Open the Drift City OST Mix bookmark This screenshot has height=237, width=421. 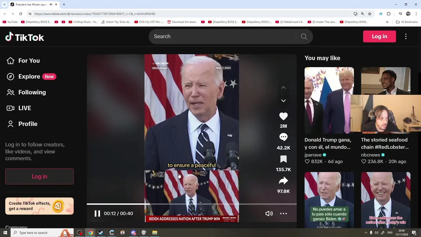point(149,22)
